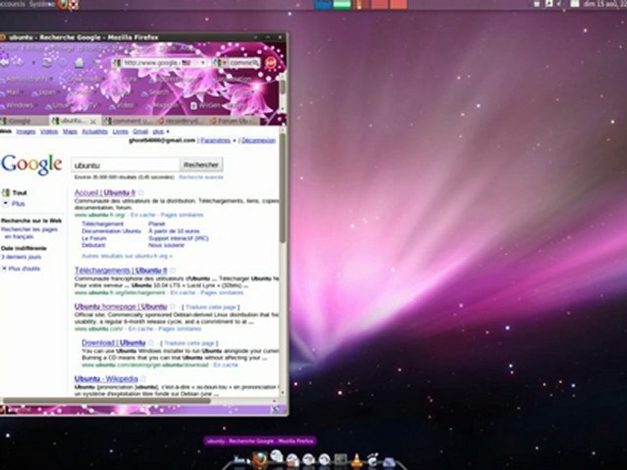Open Téléchargements | Ubuntu-fr result

click(121, 270)
